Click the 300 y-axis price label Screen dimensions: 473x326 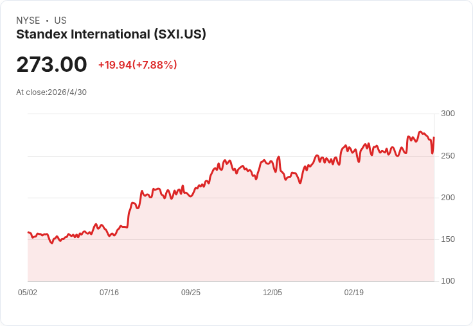tap(448, 114)
